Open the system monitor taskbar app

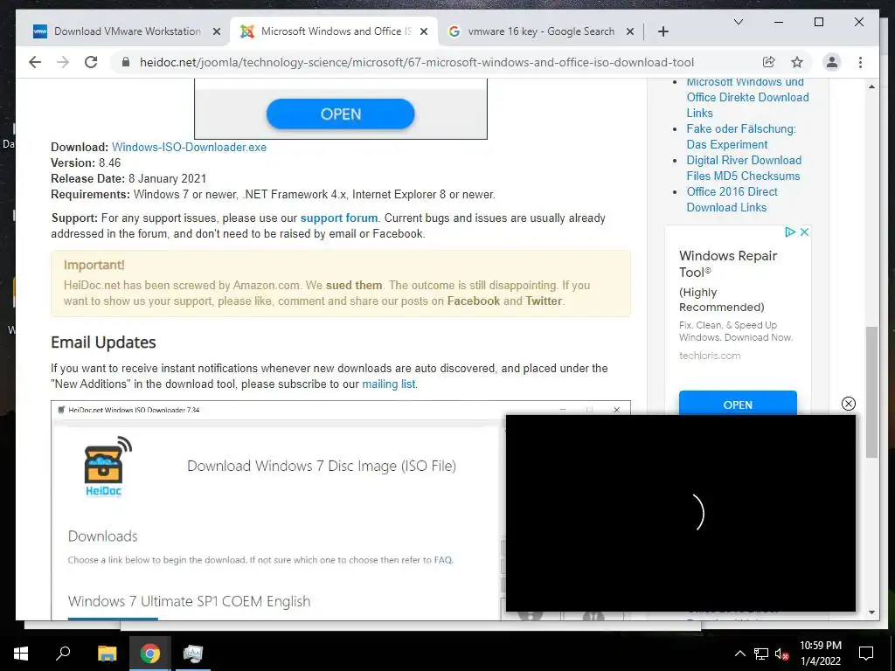click(192, 654)
